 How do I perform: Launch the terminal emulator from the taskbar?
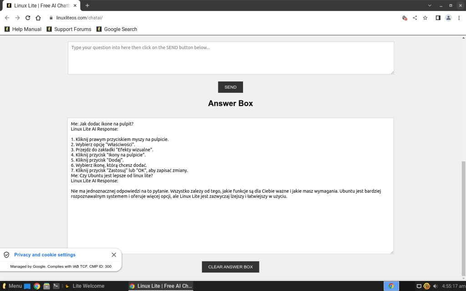(x=56, y=286)
